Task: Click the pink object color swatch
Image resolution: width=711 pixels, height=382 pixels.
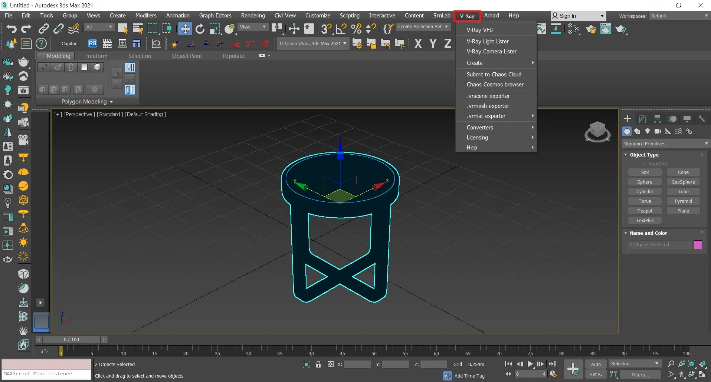Action: click(698, 245)
